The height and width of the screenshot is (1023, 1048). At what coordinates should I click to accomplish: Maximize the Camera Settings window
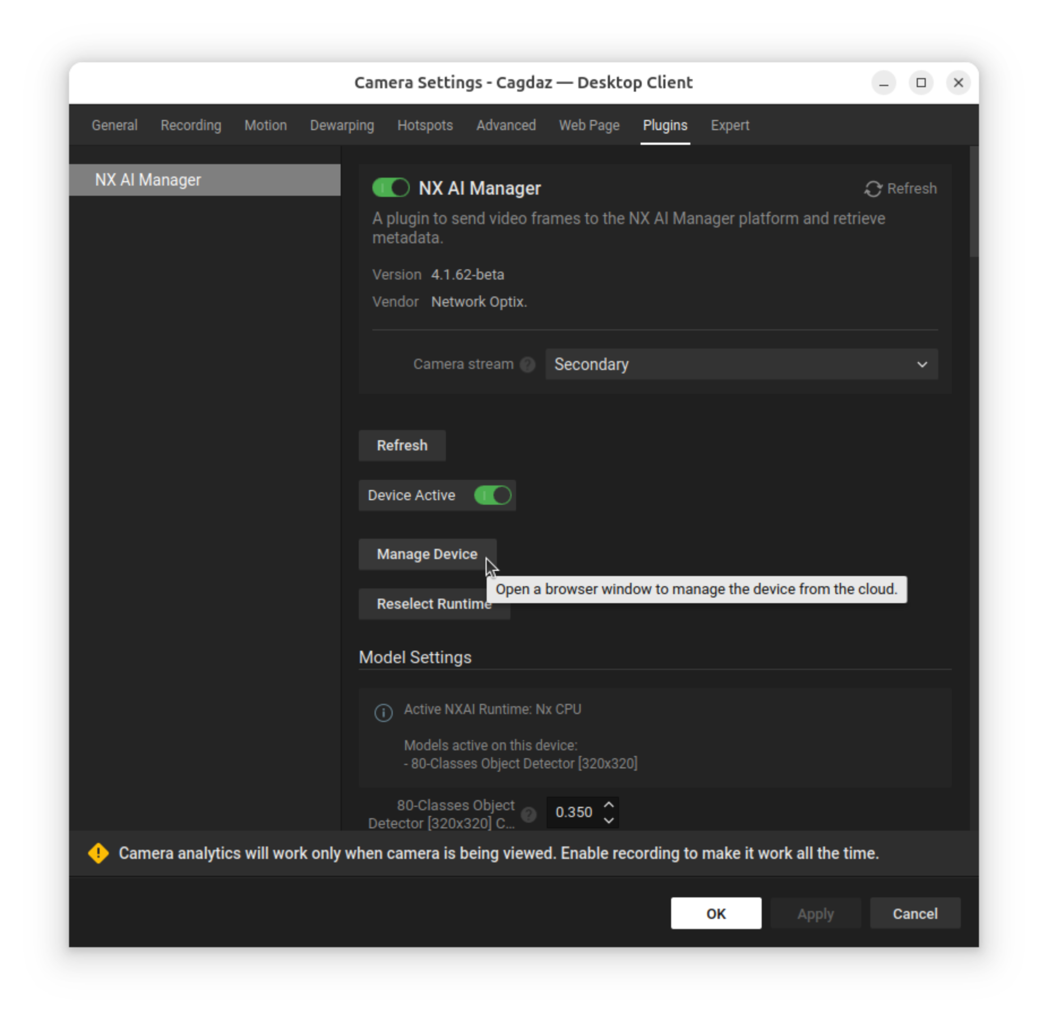921,83
